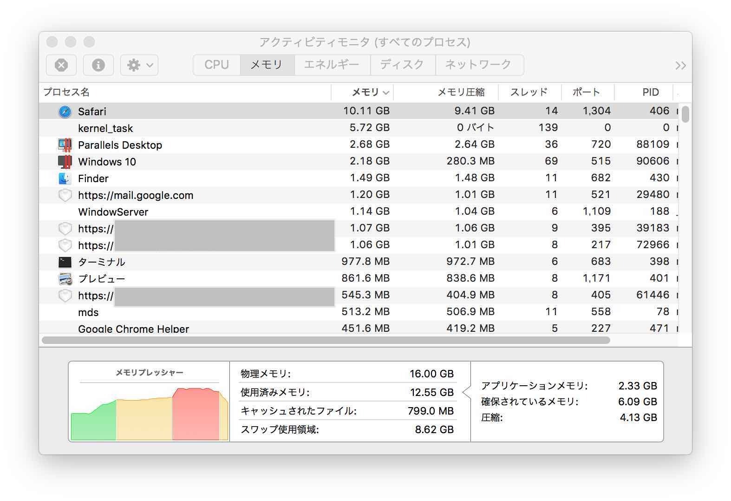Click the Finder face icon
This screenshot has height=501, width=731.
coord(65,178)
